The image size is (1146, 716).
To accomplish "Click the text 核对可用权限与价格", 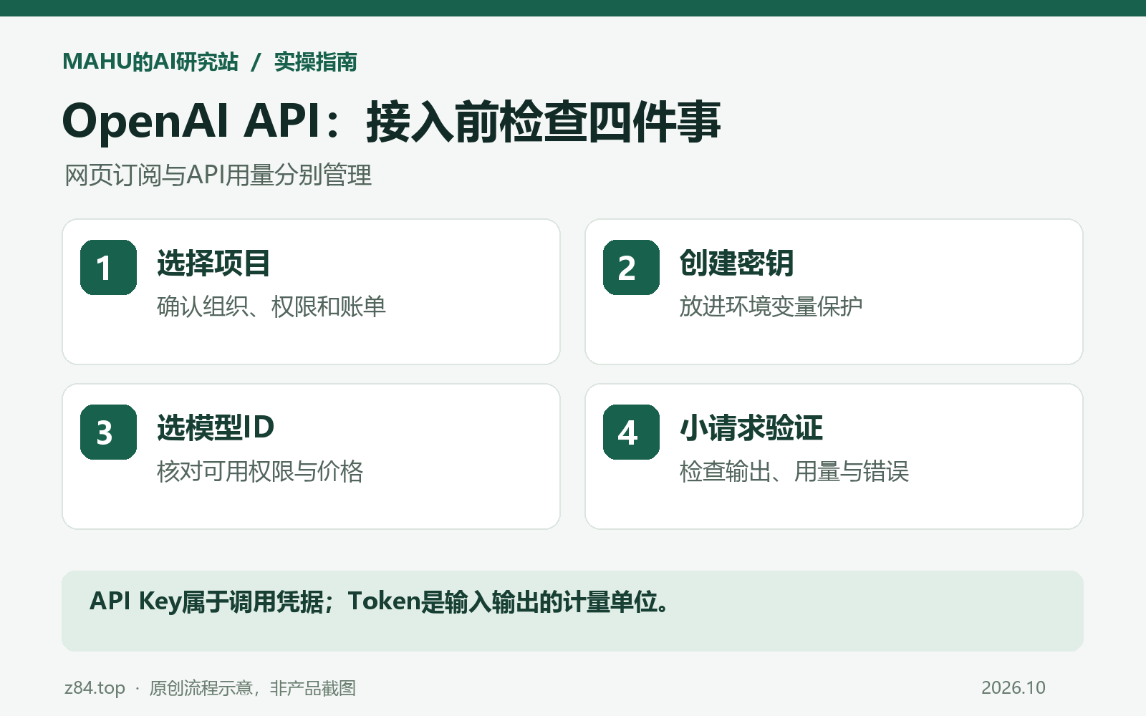I will [x=260, y=471].
